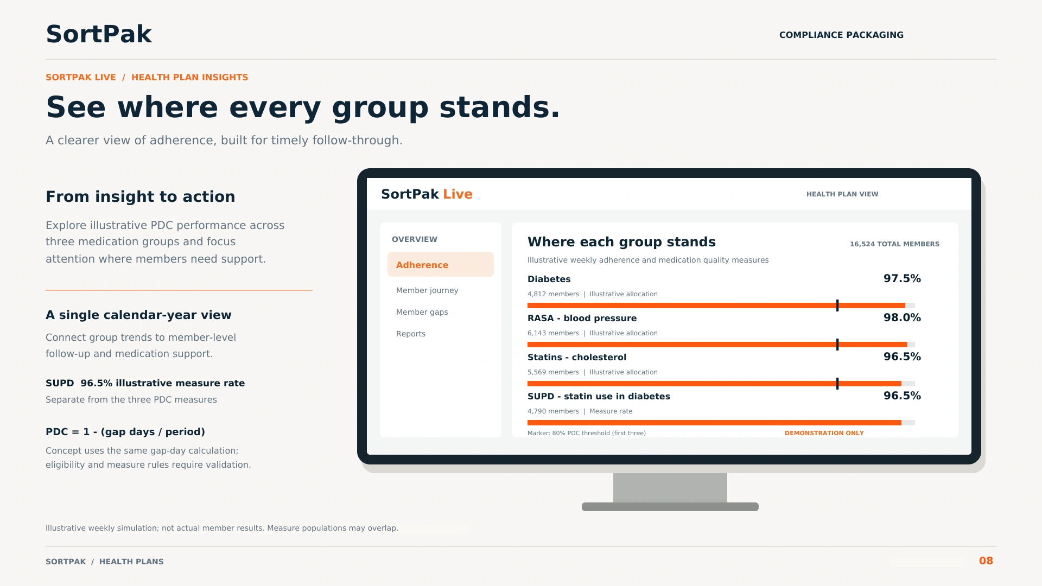Image resolution: width=1042 pixels, height=586 pixels.
Task: Click the SortPak logo at top of slide
Action: coord(99,34)
